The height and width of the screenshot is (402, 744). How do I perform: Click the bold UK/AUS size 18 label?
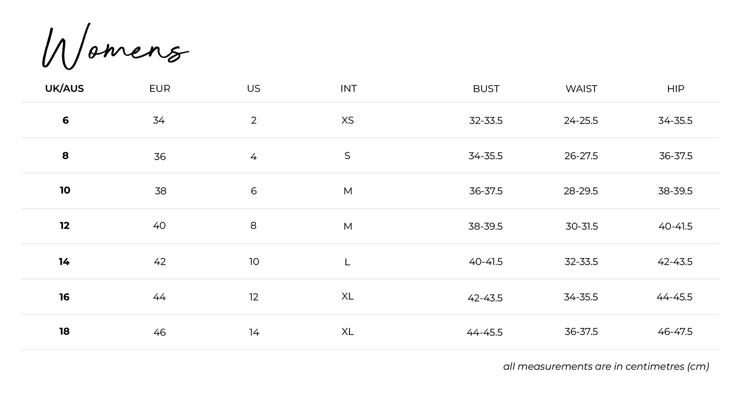pyautogui.click(x=65, y=331)
